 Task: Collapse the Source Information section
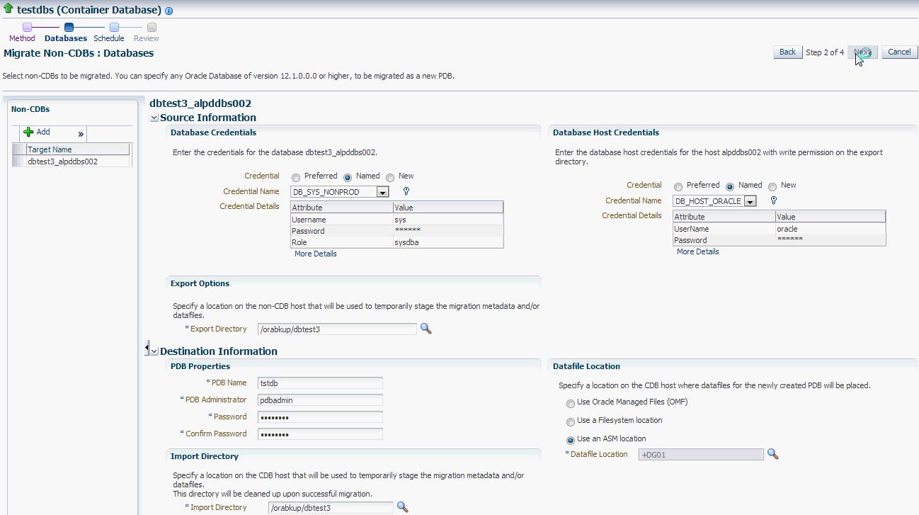[153, 117]
